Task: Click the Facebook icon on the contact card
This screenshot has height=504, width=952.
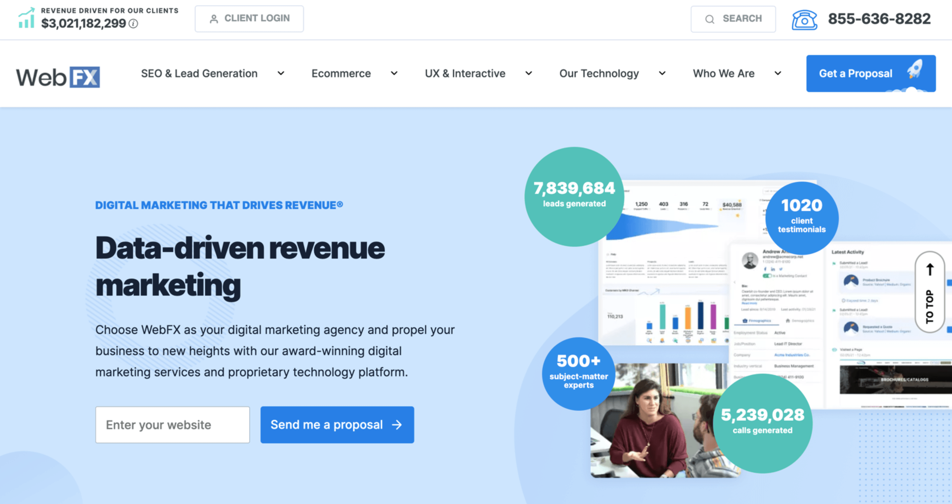Action: coord(765,269)
